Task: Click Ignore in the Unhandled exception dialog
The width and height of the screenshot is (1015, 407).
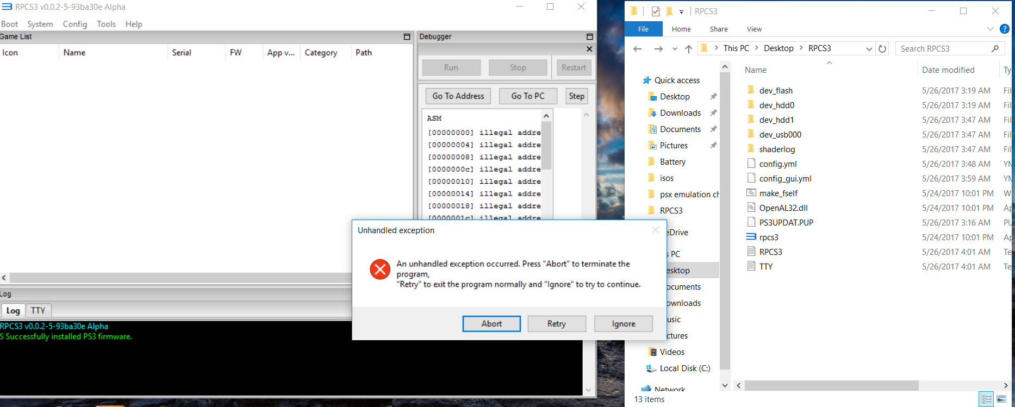Action: tap(624, 323)
